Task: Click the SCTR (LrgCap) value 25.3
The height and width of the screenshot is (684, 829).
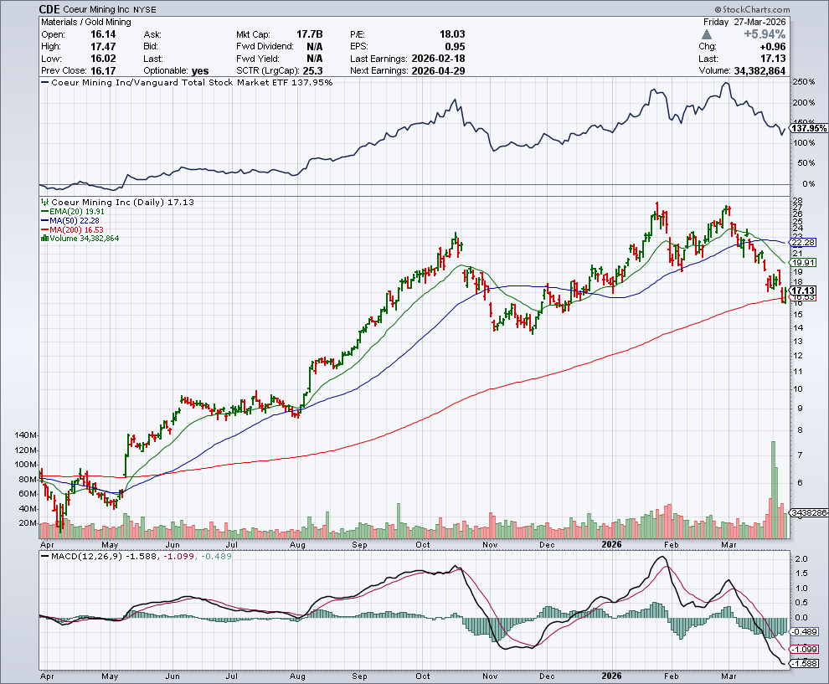Action: click(312, 71)
